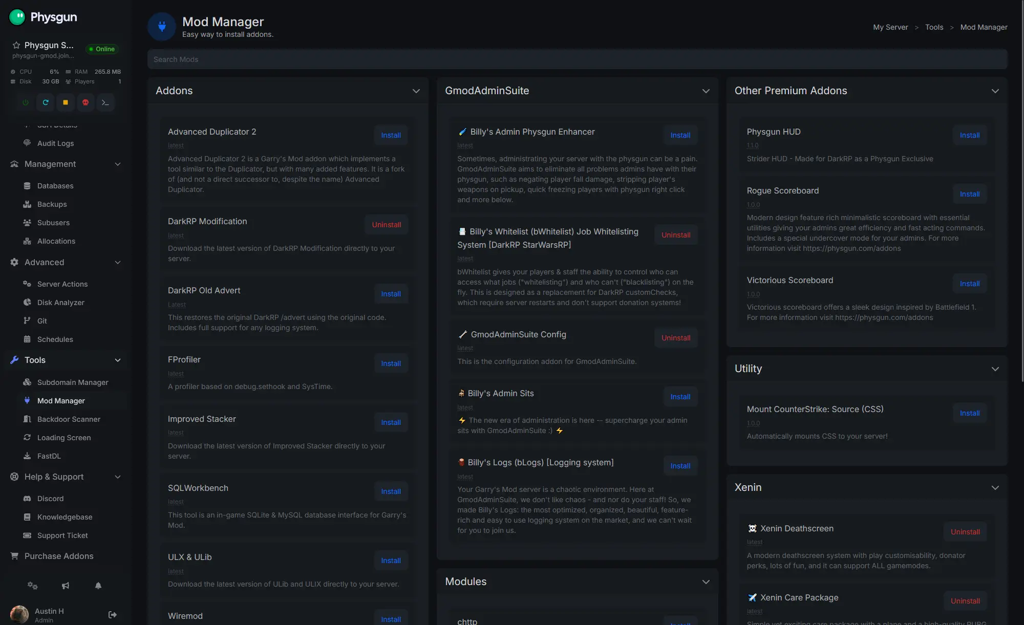The height and width of the screenshot is (625, 1024).
Task: Install Physgun HUD
Action: coord(970,135)
